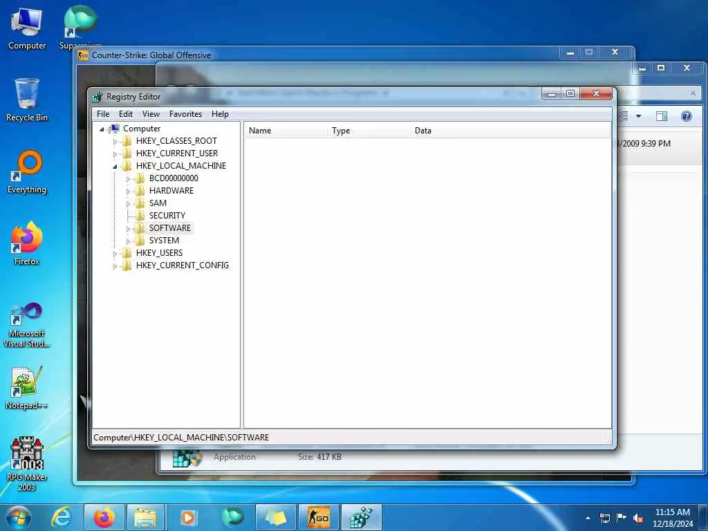Sort values by the Type column header
This screenshot has width=708, height=531.
[x=369, y=131]
